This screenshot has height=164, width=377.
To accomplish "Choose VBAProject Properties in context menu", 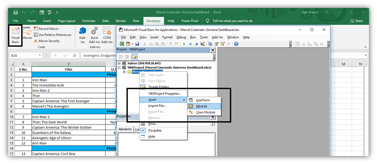I will pos(163,93).
